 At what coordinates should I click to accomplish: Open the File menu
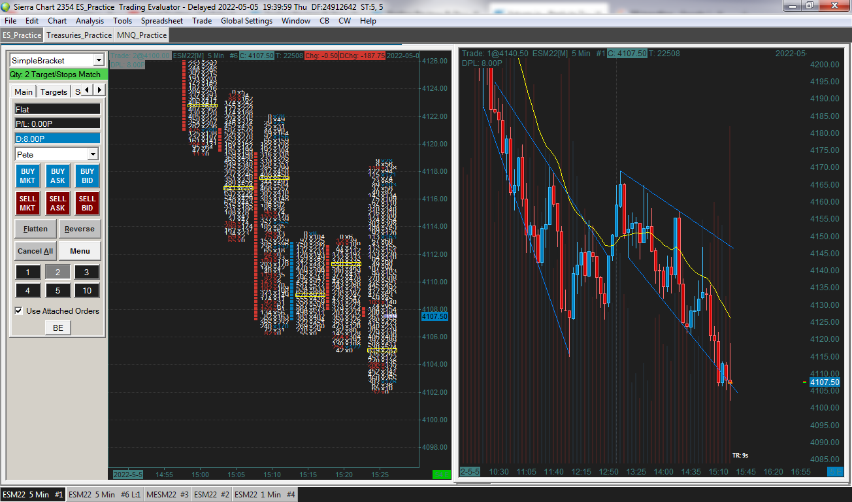[x=10, y=21]
